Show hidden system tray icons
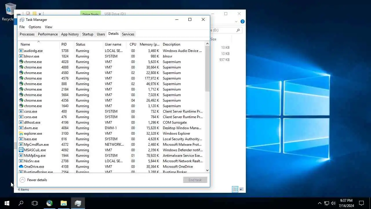The height and width of the screenshot is (209, 371). pos(319,203)
